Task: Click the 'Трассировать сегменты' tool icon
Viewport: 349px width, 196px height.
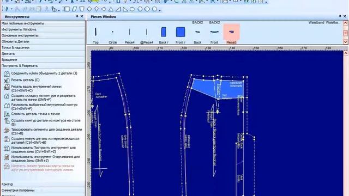Action: coord(7,130)
